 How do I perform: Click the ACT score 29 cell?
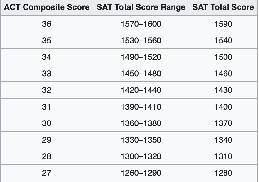click(x=47, y=140)
